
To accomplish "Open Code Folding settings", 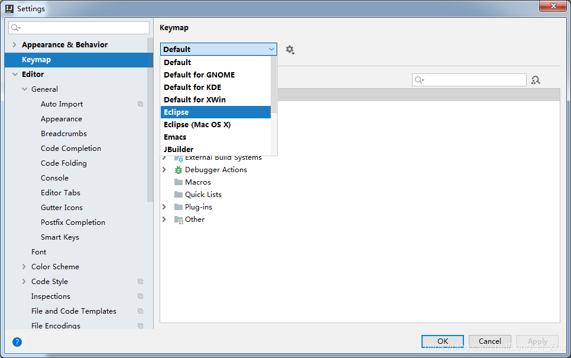I will (x=64, y=163).
